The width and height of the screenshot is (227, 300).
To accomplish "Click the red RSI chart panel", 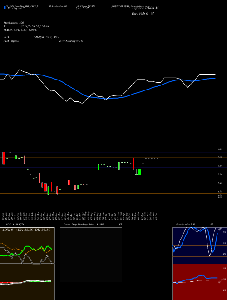I will click(x=199, y=282).
